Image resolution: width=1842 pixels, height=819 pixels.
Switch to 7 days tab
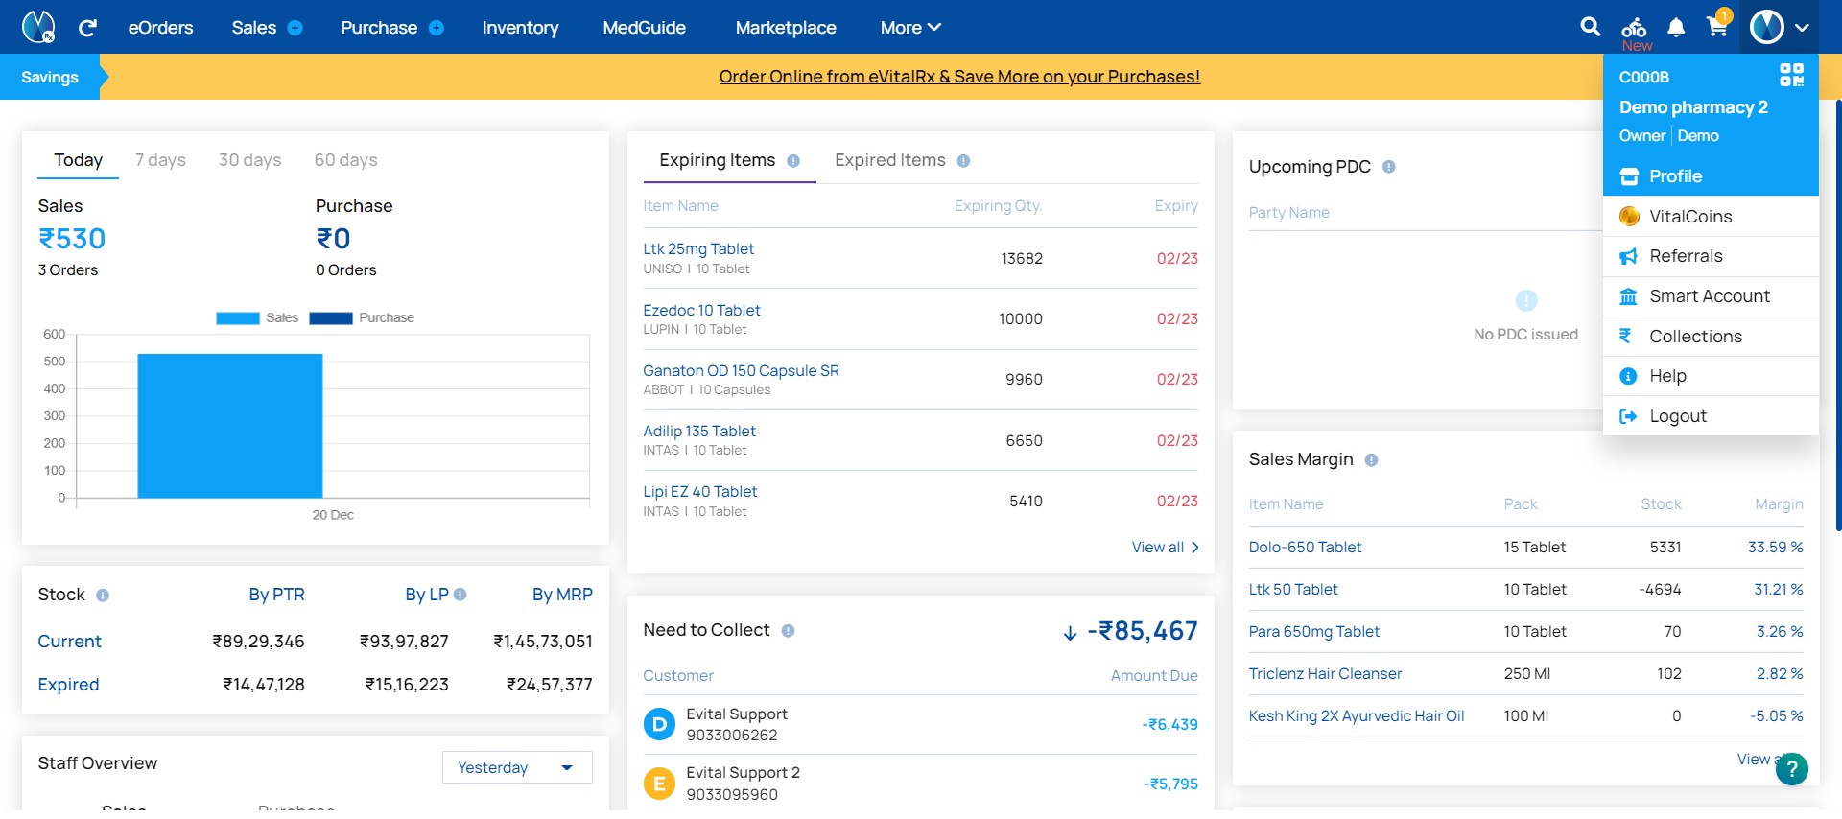click(x=160, y=160)
